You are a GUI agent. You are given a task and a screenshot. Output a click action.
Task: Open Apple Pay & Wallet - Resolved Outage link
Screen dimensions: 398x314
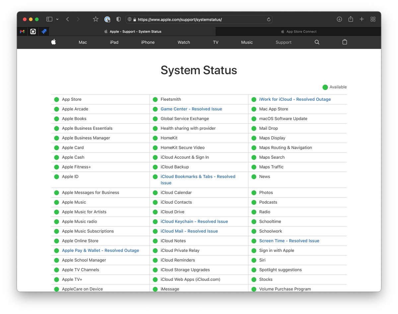tap(100, 250)
